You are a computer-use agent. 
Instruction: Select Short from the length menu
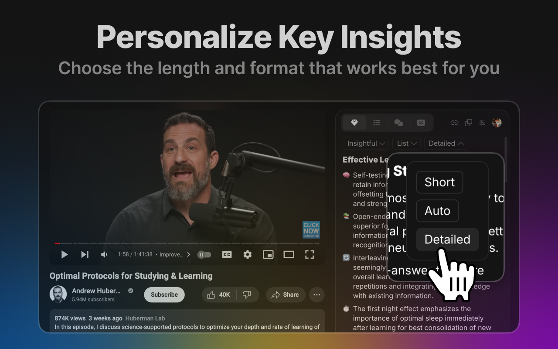(439, 182)
